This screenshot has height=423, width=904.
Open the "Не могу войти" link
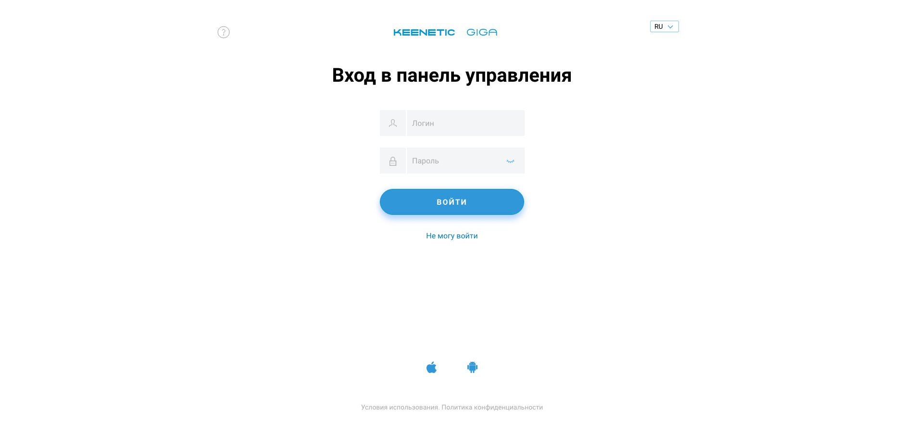click(x=452, y=236)
